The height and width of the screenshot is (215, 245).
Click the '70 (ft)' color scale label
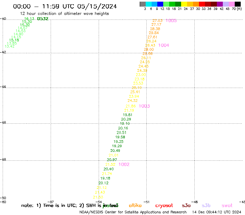pos(237,9)
